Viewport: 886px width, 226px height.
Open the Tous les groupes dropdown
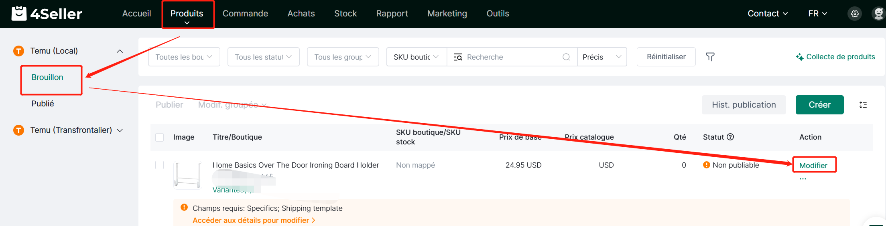click(x=343, y=57)
